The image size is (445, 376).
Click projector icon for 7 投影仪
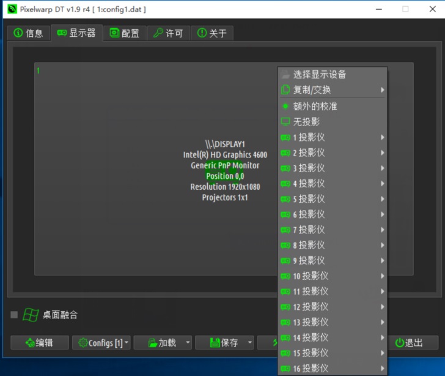tap(285, 230)
